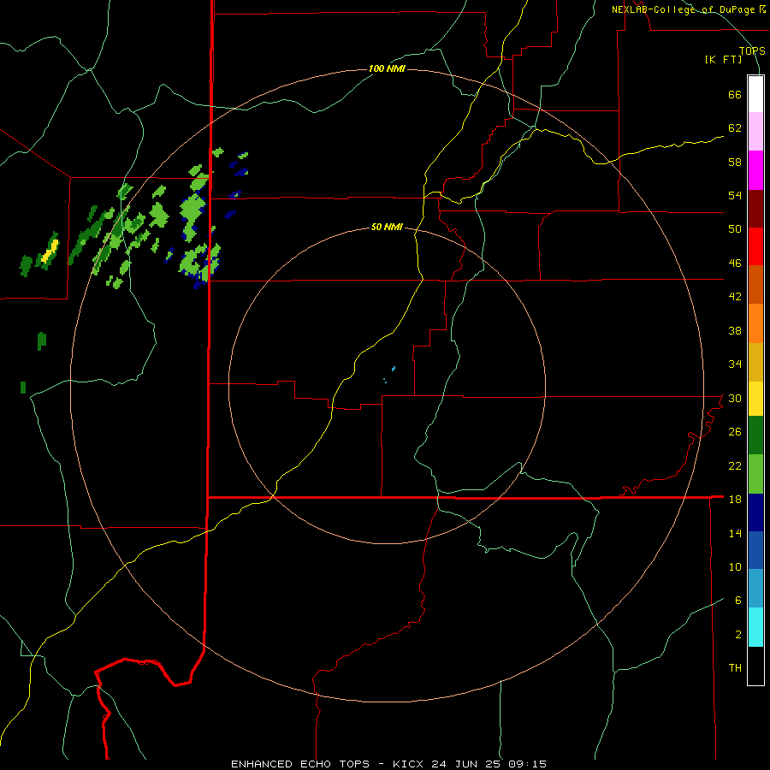Click the 18 scale label
The height and width of the screenshot is (770, 770).
[735, 500]
